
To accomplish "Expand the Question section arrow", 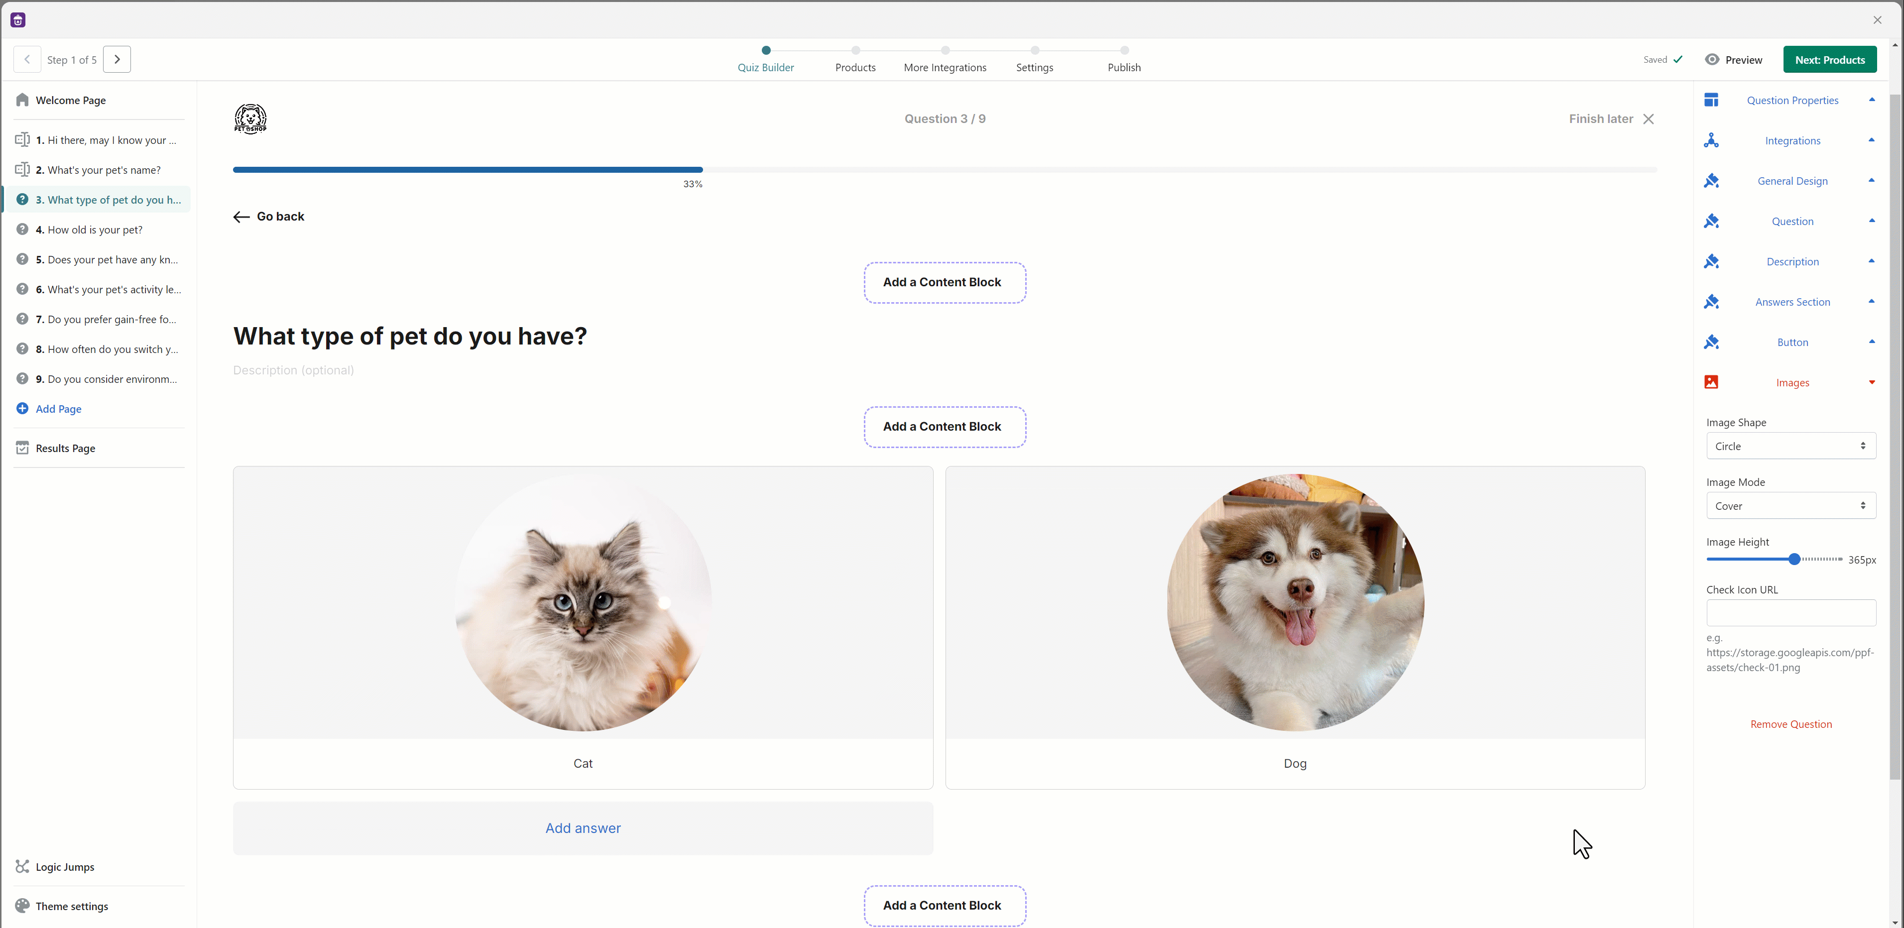I will coord(1872,221).
